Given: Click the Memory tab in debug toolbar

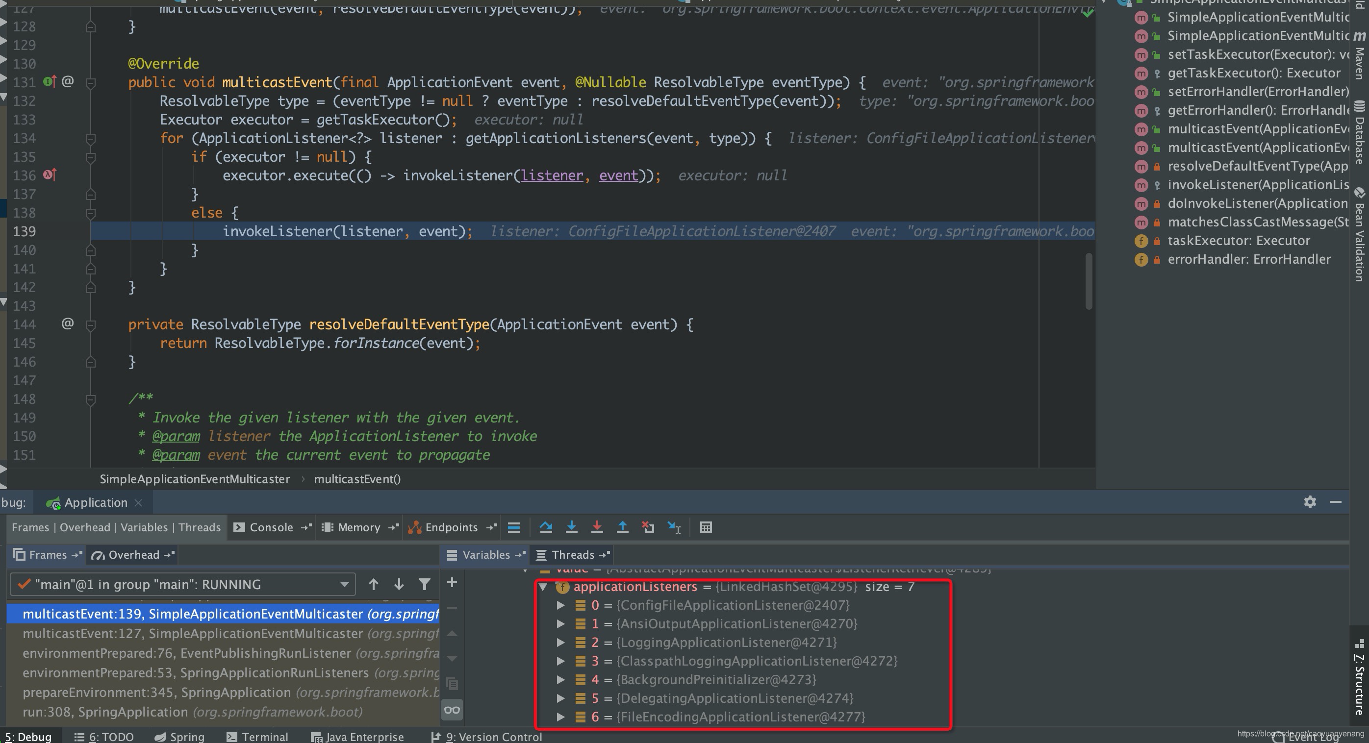Looking at the screenshot, I should (x=356, y=527).
